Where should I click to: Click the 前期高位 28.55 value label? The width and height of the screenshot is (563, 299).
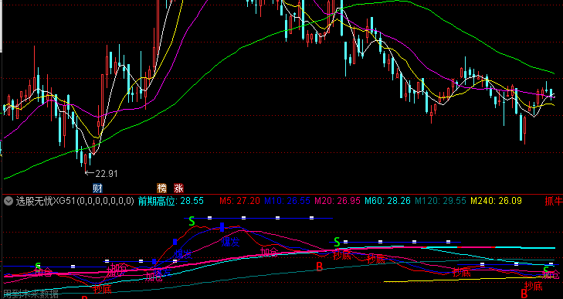[x=171, y=201]
